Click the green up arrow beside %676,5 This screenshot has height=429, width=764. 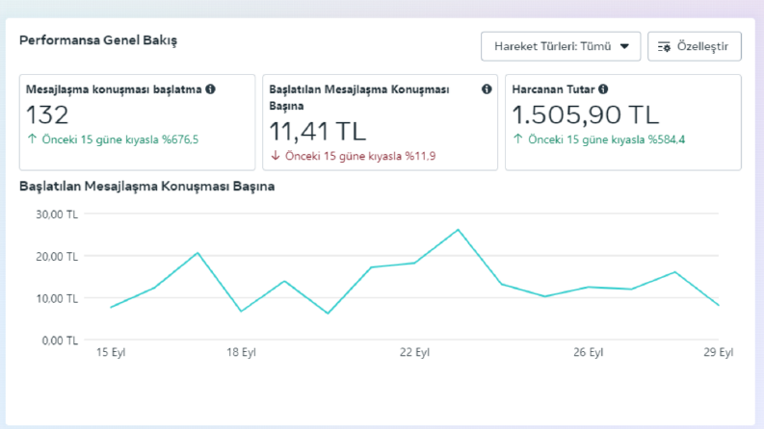(32, 139)
